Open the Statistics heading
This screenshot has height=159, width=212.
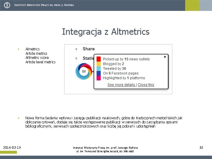(88, 58)
